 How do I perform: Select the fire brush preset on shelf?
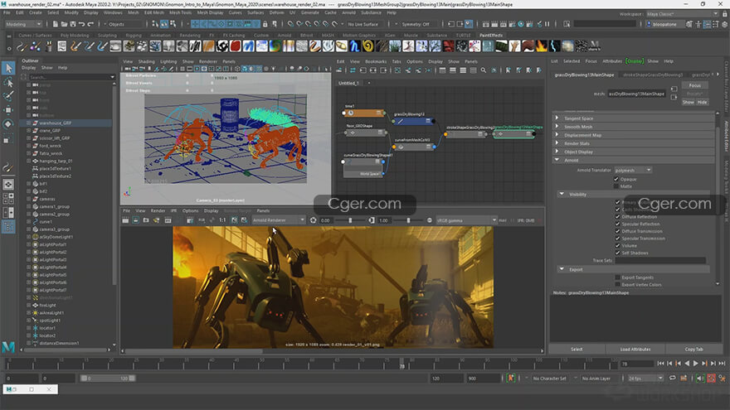(x=542, y=46)
